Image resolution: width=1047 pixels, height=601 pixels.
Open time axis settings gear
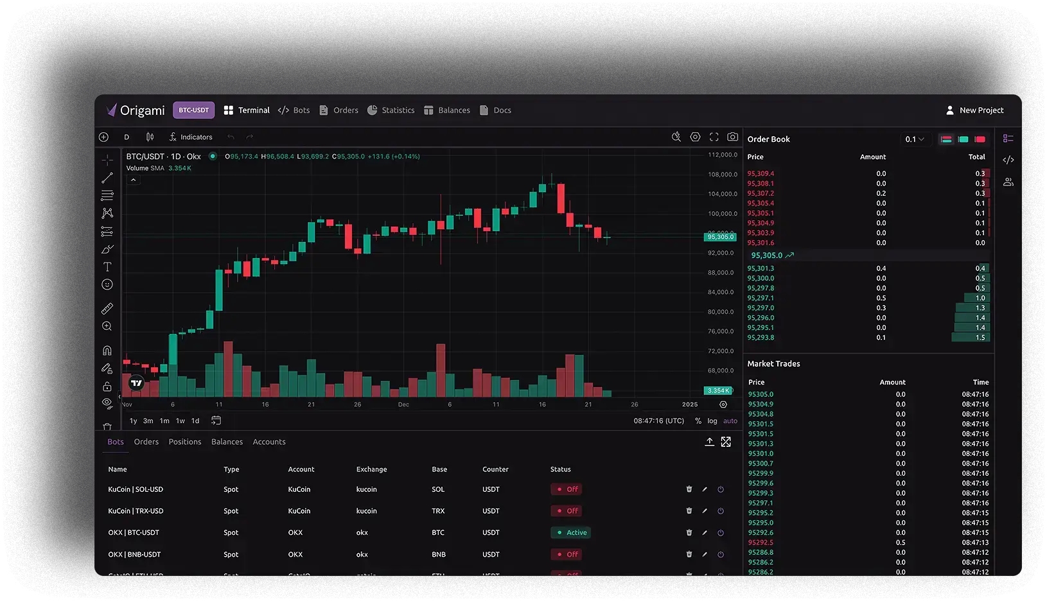[x=723, y=405]
